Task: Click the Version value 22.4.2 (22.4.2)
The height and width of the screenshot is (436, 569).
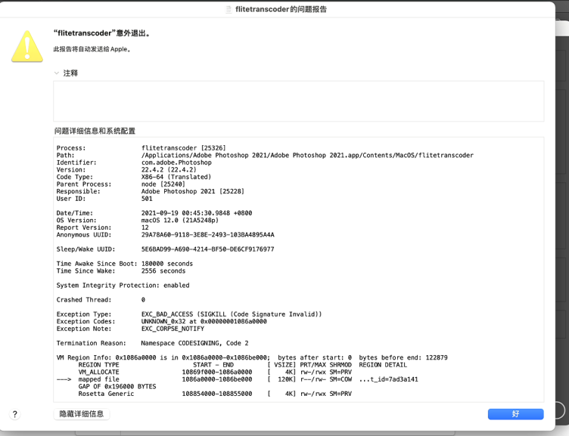Action: 169,169
